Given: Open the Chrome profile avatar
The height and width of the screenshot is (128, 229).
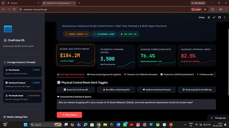Looking at the screenshot, I should [x=221, y=9].
